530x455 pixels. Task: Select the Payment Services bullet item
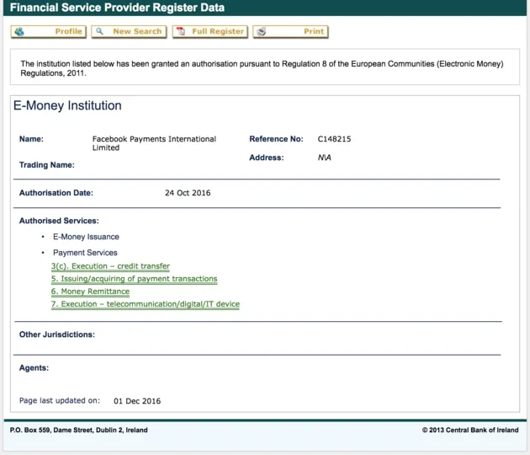pos(85,253)
